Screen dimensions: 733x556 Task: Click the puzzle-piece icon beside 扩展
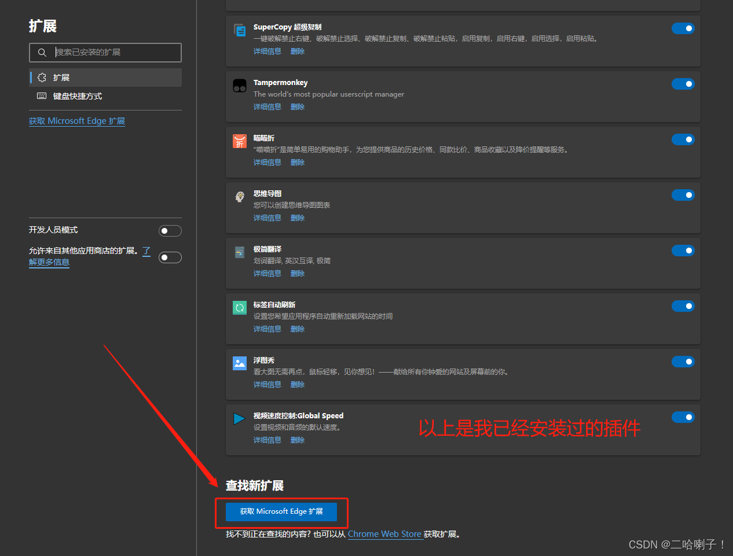[42, 78]
